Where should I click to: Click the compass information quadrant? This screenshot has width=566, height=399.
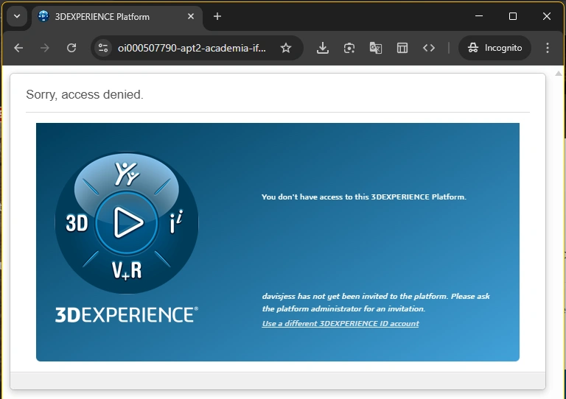click(x=177, y=223)
